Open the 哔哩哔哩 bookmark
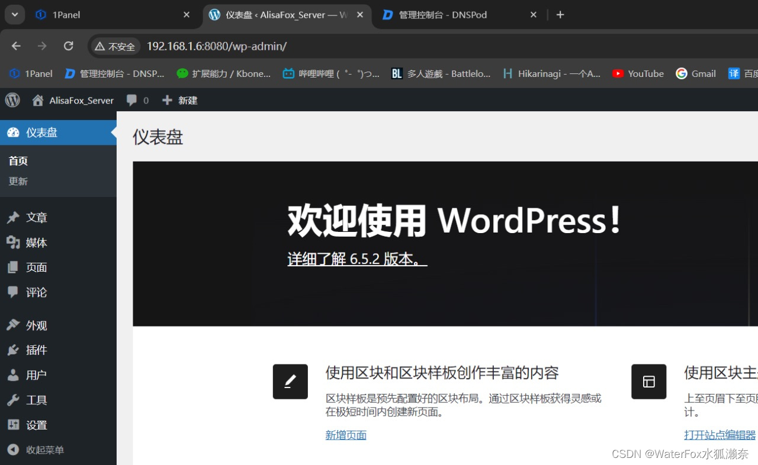Viewport: 758px width, 465px height. coord(331,73)
